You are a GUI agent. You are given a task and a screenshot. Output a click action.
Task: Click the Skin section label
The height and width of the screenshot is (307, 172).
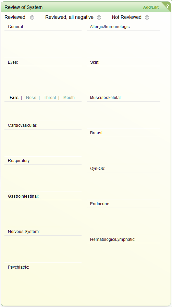pos(95,62)
